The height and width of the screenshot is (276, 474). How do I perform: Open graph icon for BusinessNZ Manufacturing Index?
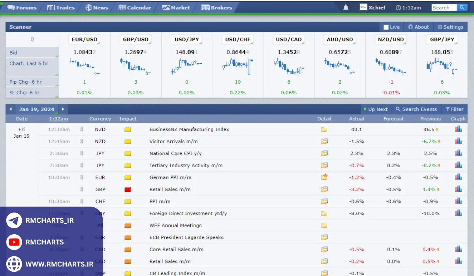pos(458,129)
